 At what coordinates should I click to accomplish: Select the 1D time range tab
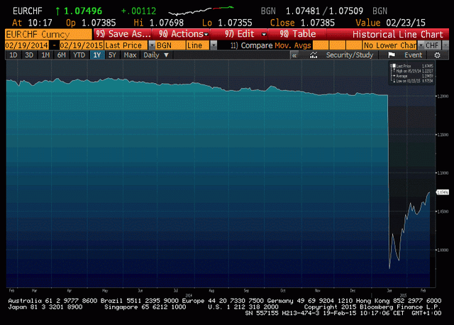tap(13, 55)
